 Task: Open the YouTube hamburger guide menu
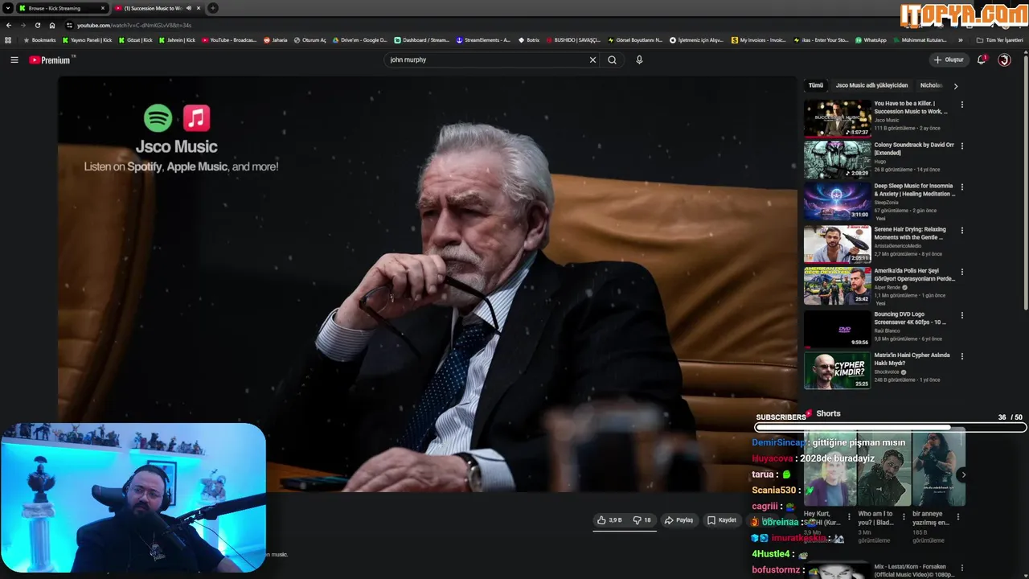(x=14, y=60)
